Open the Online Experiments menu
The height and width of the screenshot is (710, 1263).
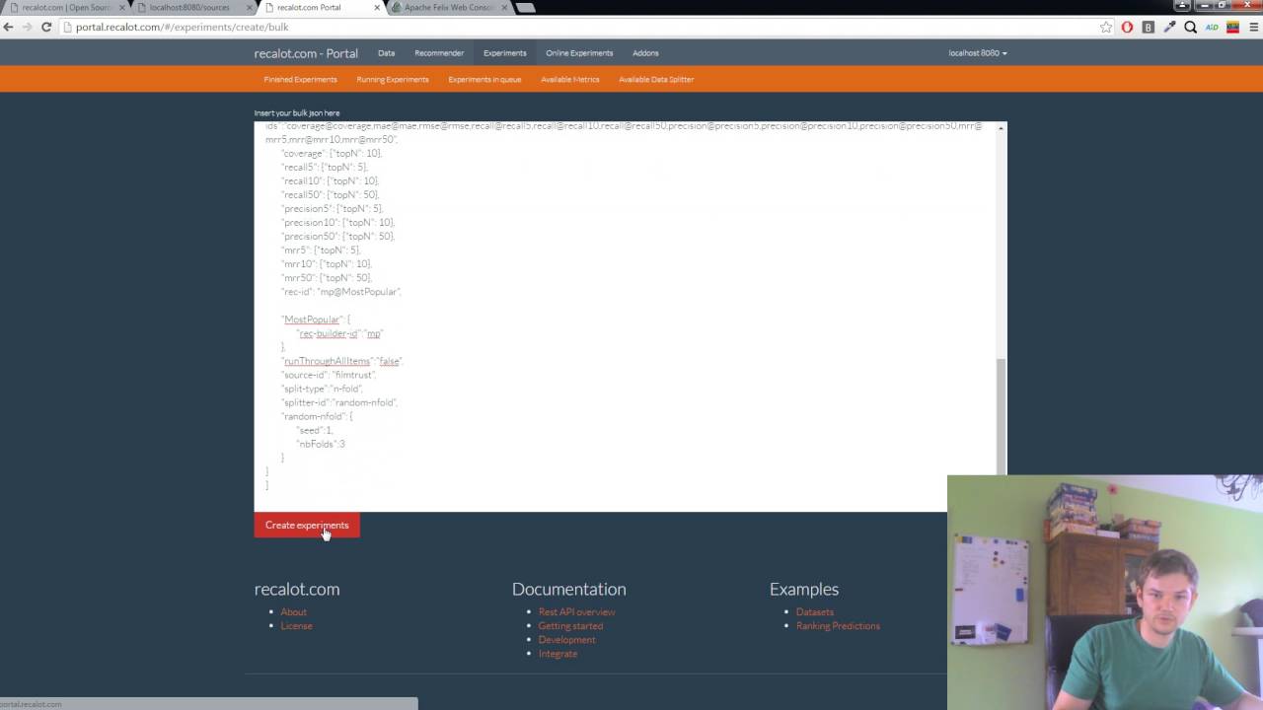tap(579, 53)
